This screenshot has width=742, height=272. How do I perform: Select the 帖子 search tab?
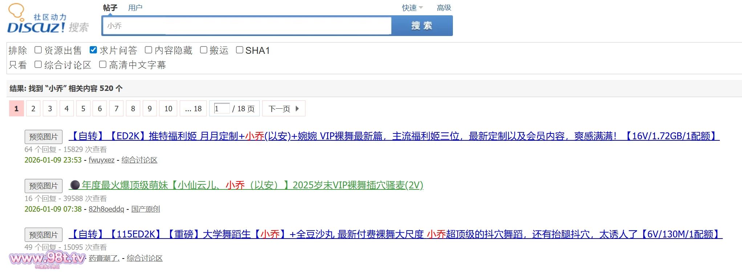110,8
